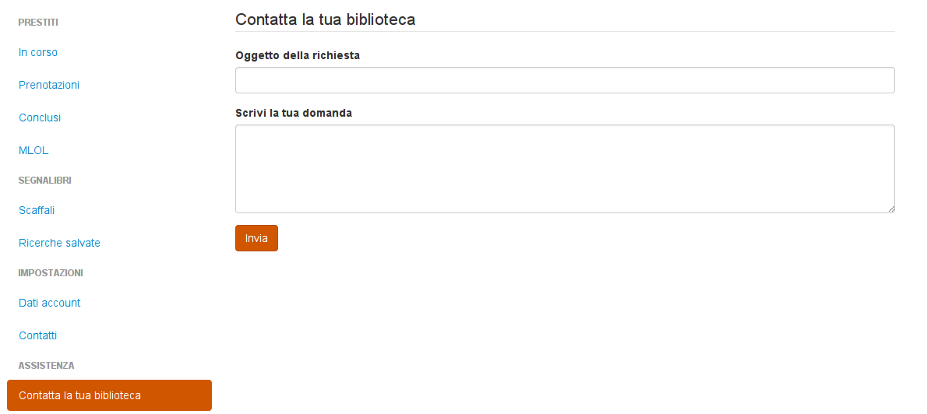This screenshot has width=927, height=414.
Task: Select the active Contatta la tua biblioteca item
Action: tap(109, 395)
